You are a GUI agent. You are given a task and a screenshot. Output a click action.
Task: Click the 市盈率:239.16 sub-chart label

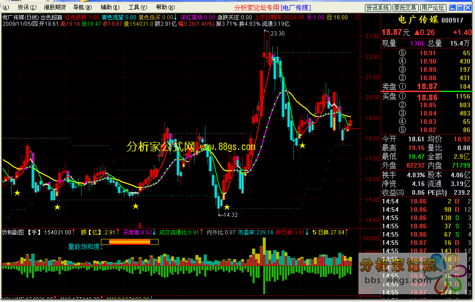(x=255, y=232)
